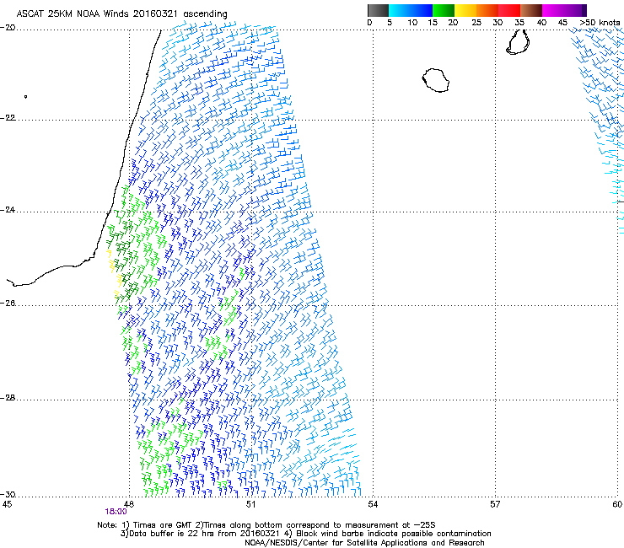Click the '25' tick label on the legend

(476, 23)
